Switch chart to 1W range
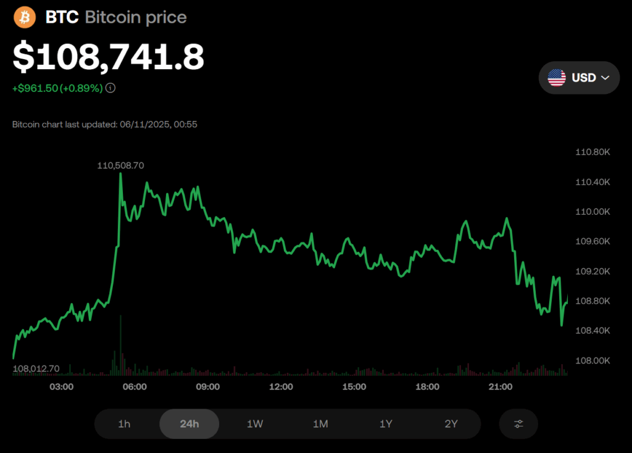632x453 pixels. pos(255,424)
